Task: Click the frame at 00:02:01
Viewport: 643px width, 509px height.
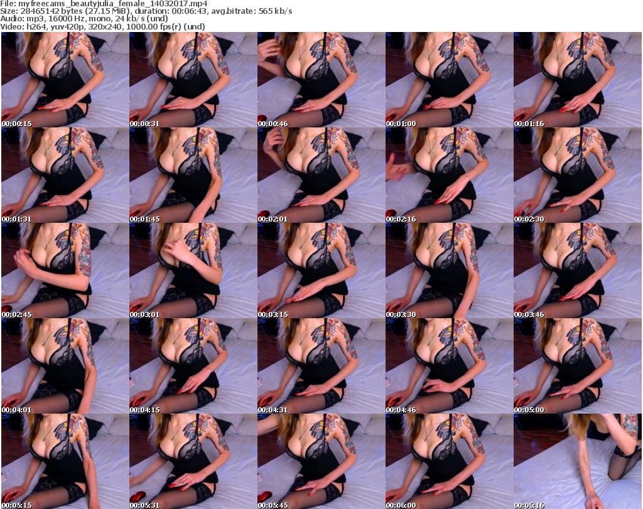Action: 321,175
